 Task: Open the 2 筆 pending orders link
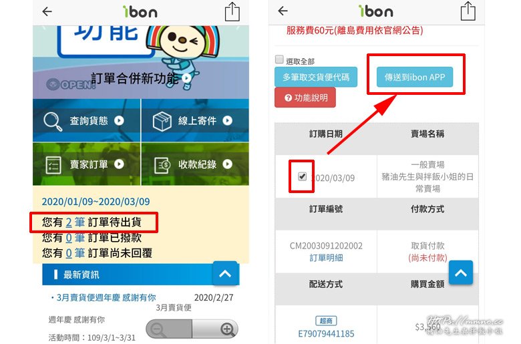(x=75, y=222)
